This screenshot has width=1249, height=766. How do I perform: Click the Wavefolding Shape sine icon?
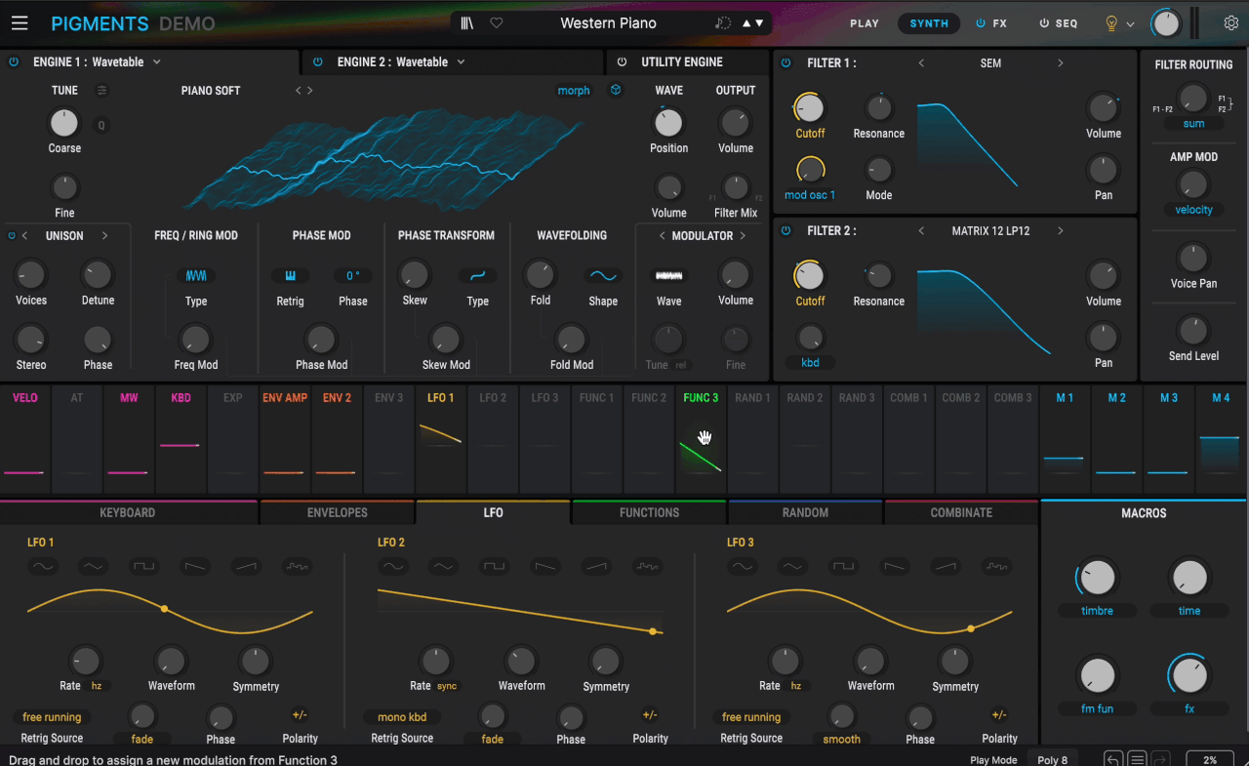[602, 276]
